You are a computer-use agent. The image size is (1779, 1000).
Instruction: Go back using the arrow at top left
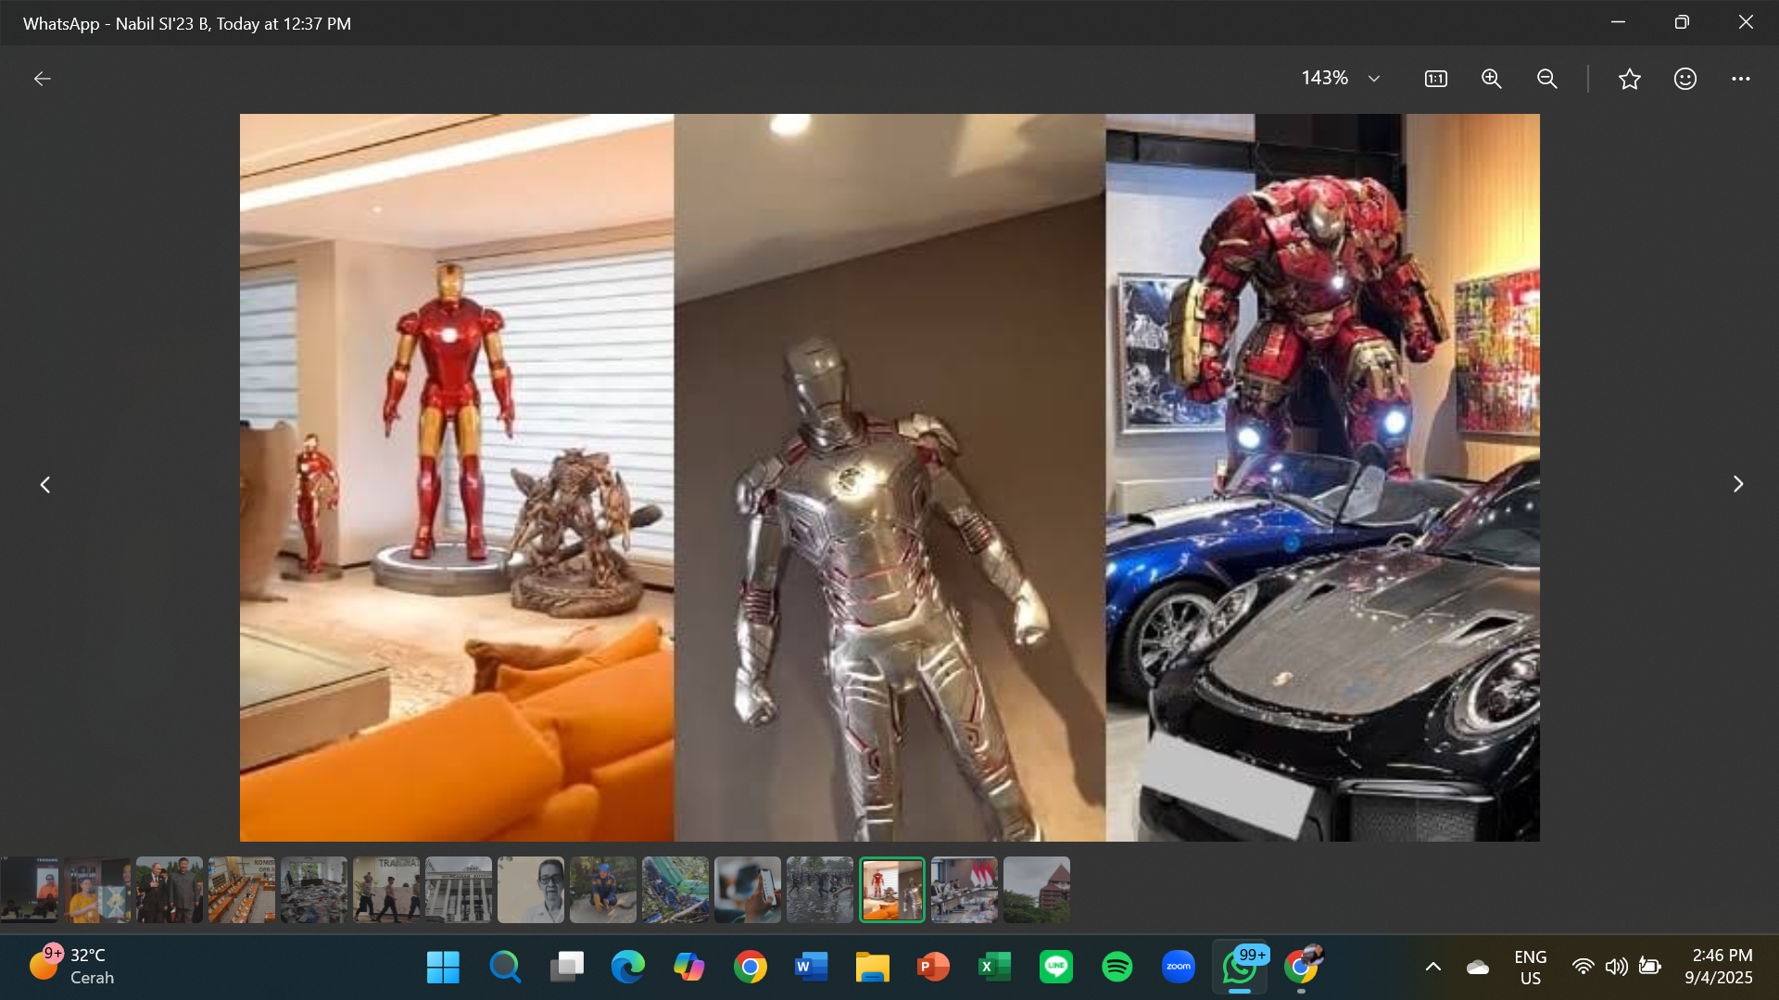(43, 79)
